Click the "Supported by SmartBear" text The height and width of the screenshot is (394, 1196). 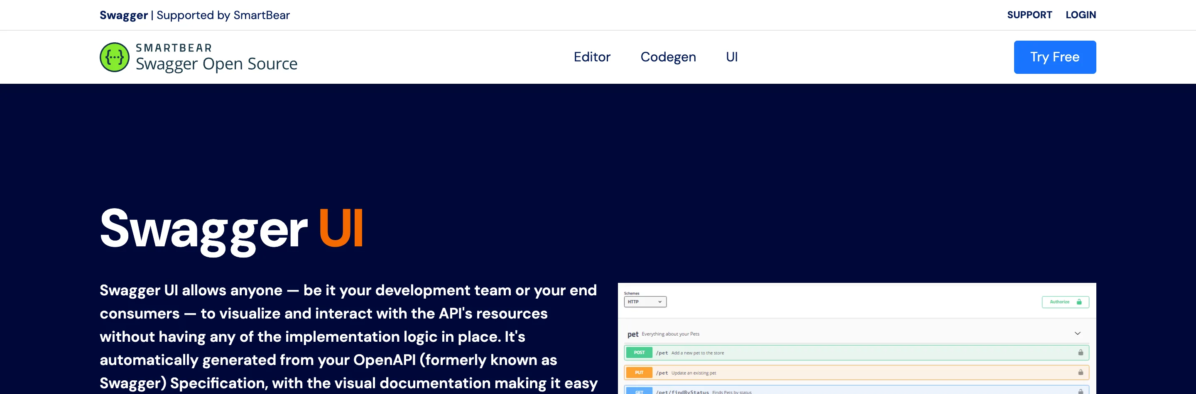point(223,15)
